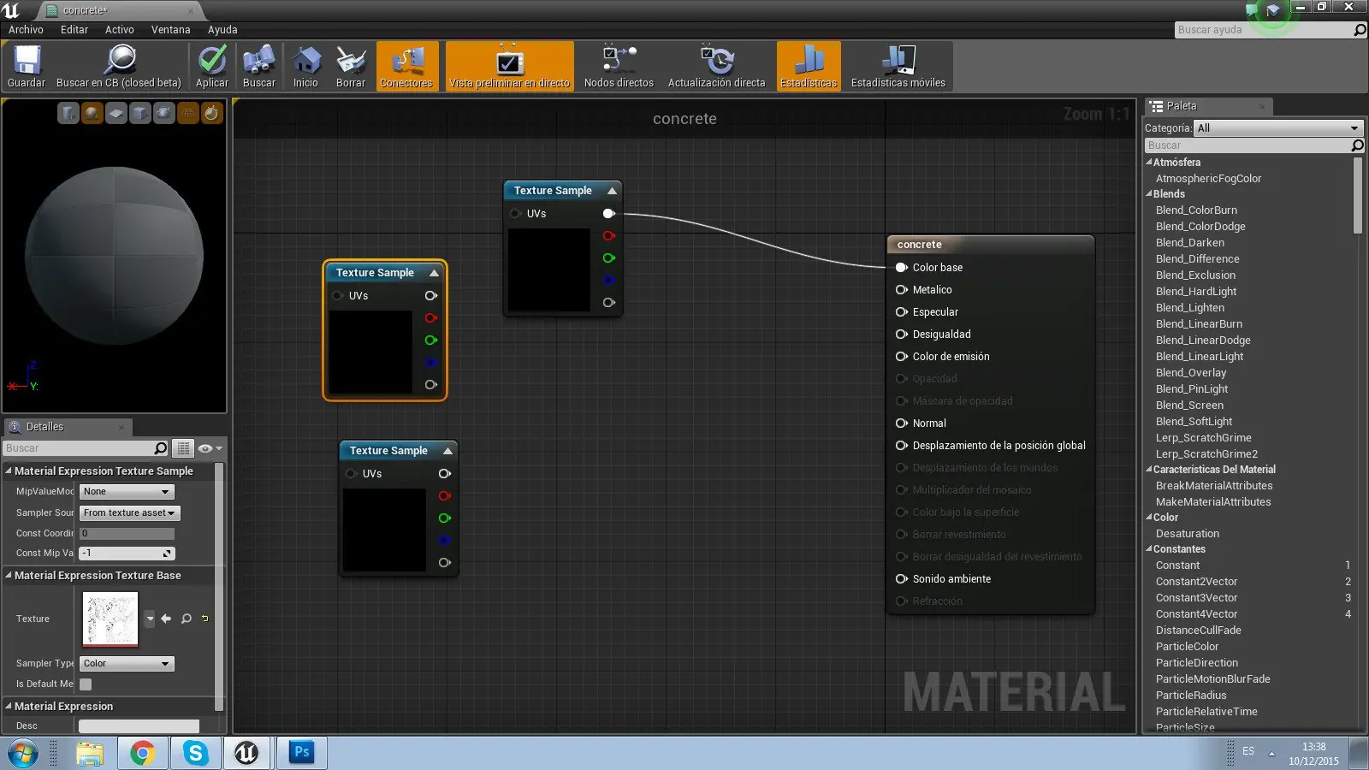The height and width of the screenshot is (770, 1369).
Task: Click the Buscar ayuda magnifier icon
Action: [x=1360, y=30]
